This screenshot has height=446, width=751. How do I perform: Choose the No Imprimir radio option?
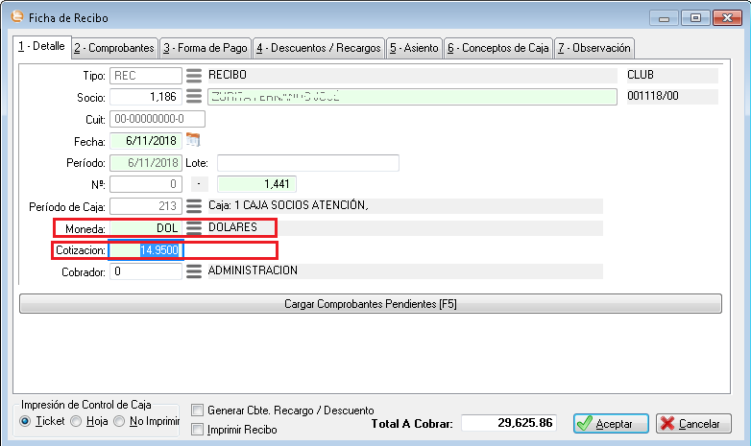click(x=119, y=421)
